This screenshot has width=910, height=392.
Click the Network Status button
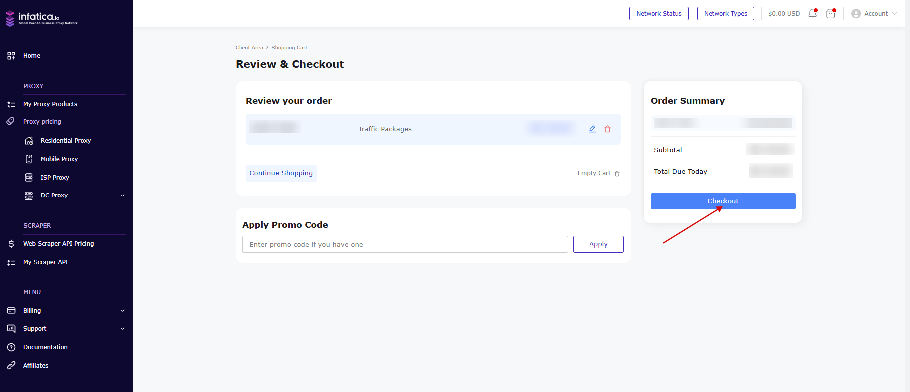coord(659,14)
